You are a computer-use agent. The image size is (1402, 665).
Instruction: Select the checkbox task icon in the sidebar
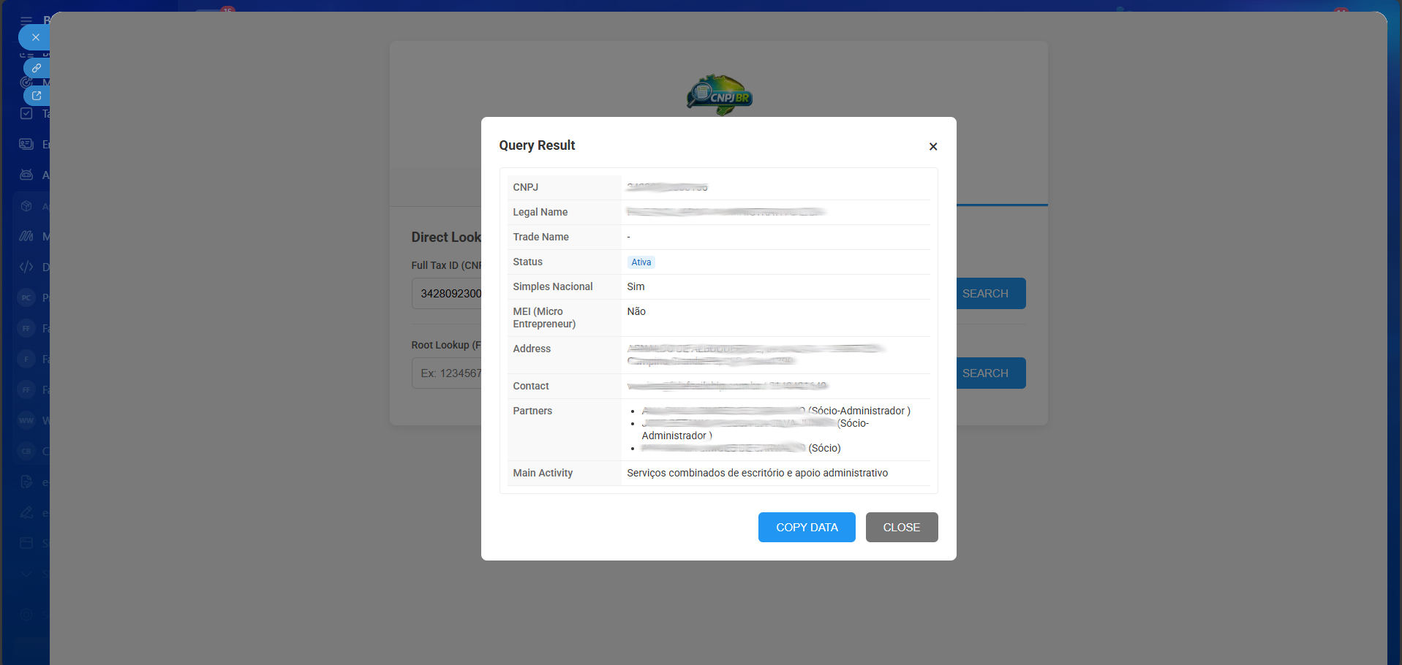click(x=26, y=114)
